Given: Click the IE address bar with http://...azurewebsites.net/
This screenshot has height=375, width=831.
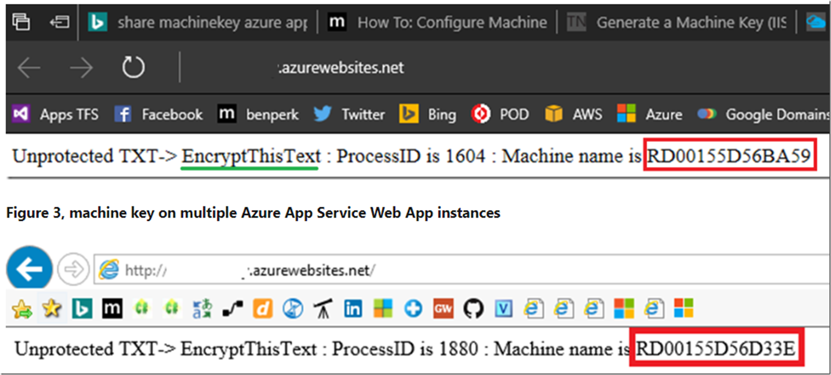Looking at the screenshot, I should tap(461, 270).
